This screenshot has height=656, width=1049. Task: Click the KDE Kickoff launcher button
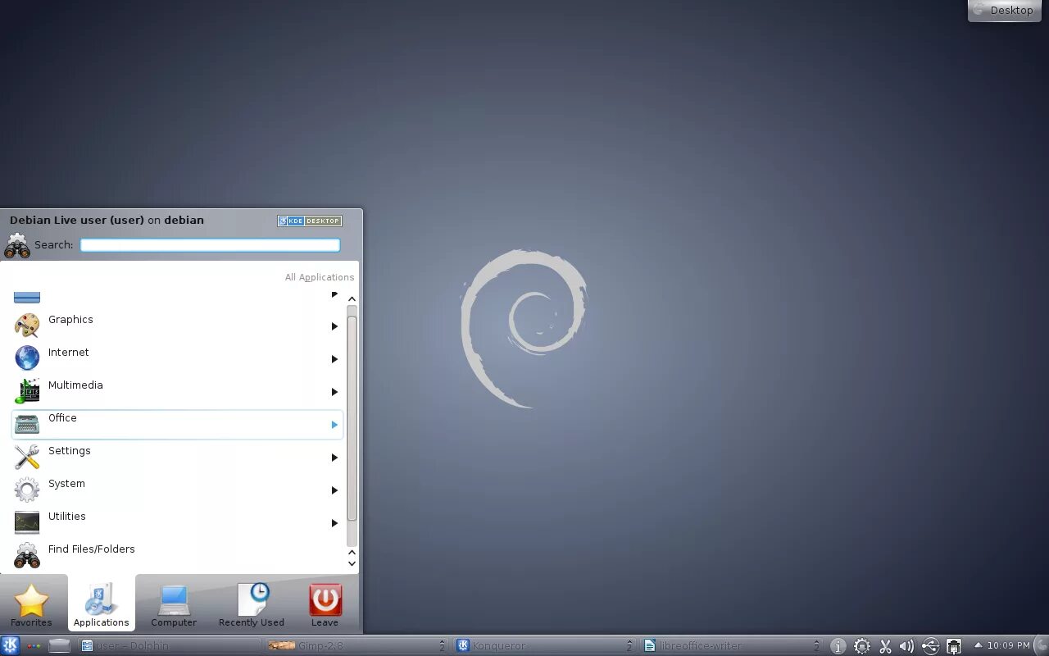[10, 645]
